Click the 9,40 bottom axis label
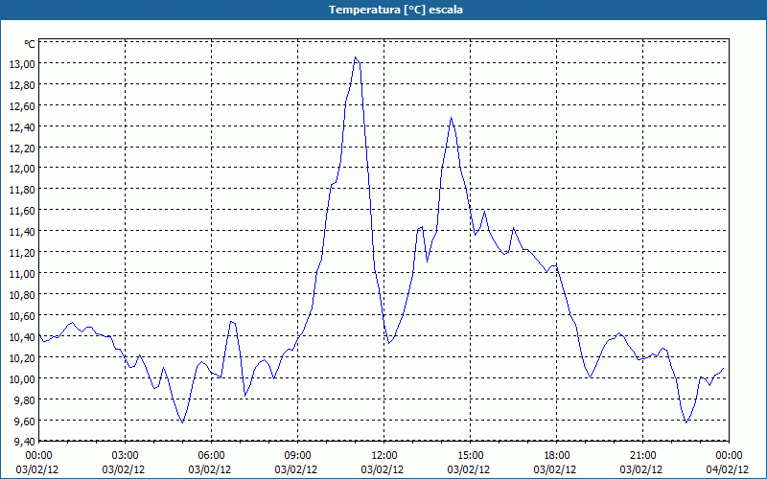 point(24,442)
